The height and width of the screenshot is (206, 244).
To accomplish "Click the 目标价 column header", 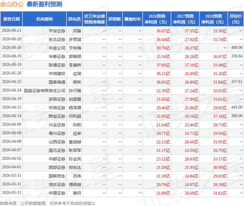I will pyautogui.click(x=236, y=19).
